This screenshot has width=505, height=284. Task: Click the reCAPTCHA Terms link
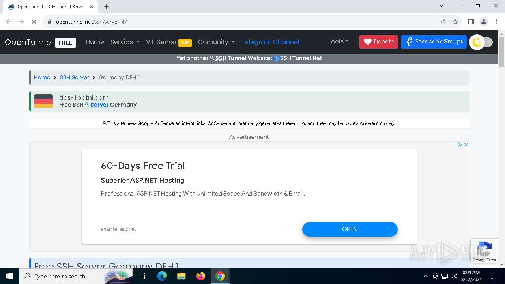coord(492,260)
